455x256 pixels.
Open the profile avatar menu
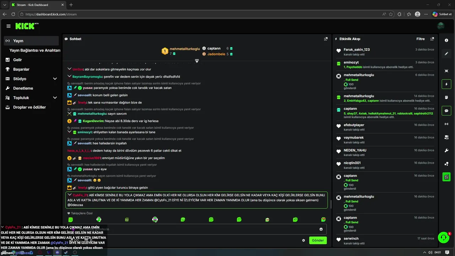[441, 26]
